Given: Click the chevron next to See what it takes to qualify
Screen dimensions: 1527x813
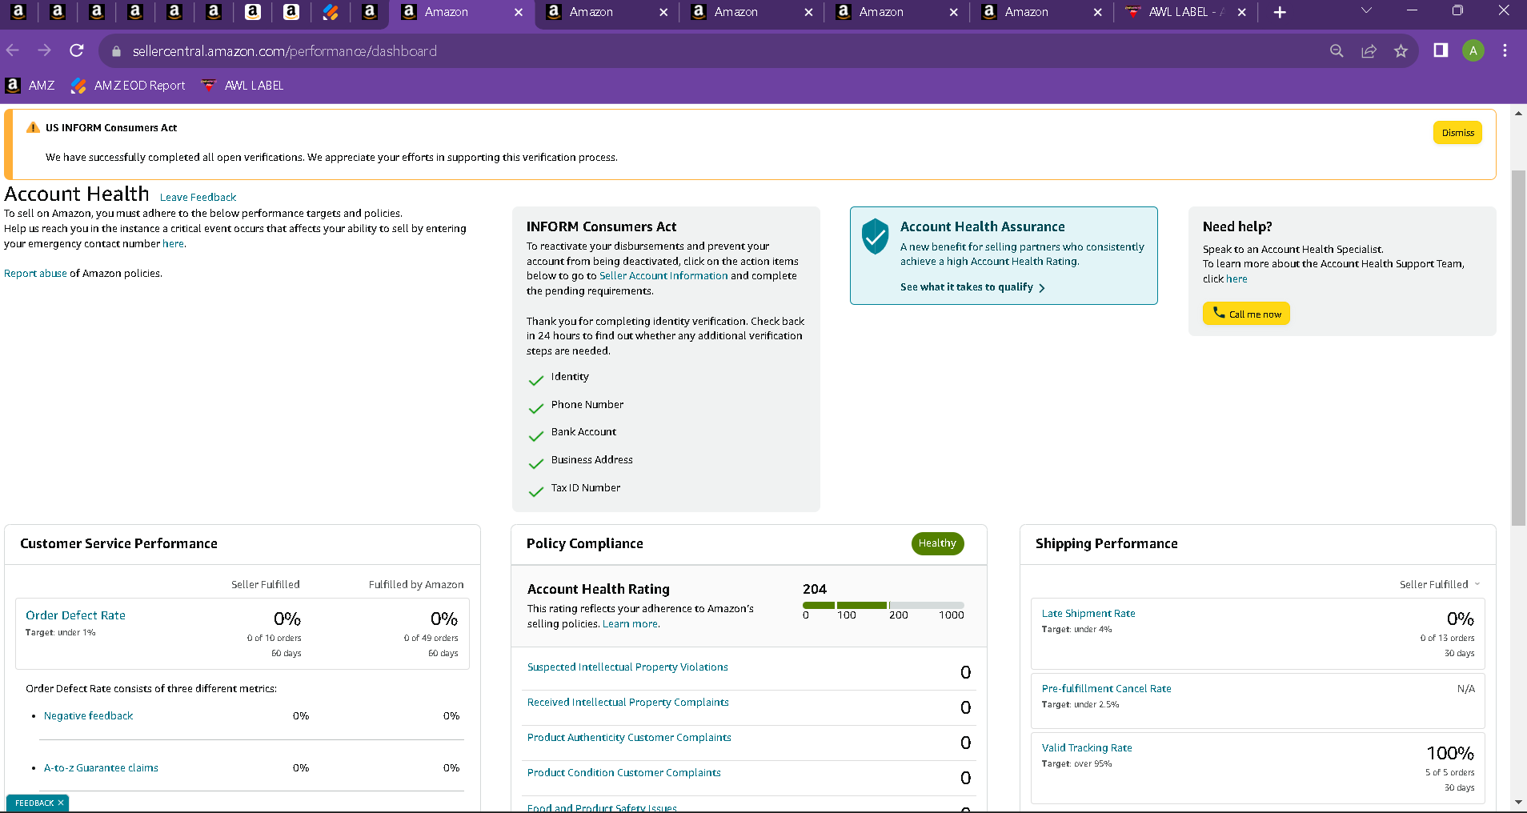Looking at the screenshot, I should pyautogui.click(x=1041, y=288).
